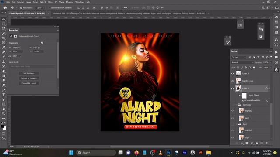The image size is (280, 157).
Task: Toggle lock all on layer
Action: point(254,68)
